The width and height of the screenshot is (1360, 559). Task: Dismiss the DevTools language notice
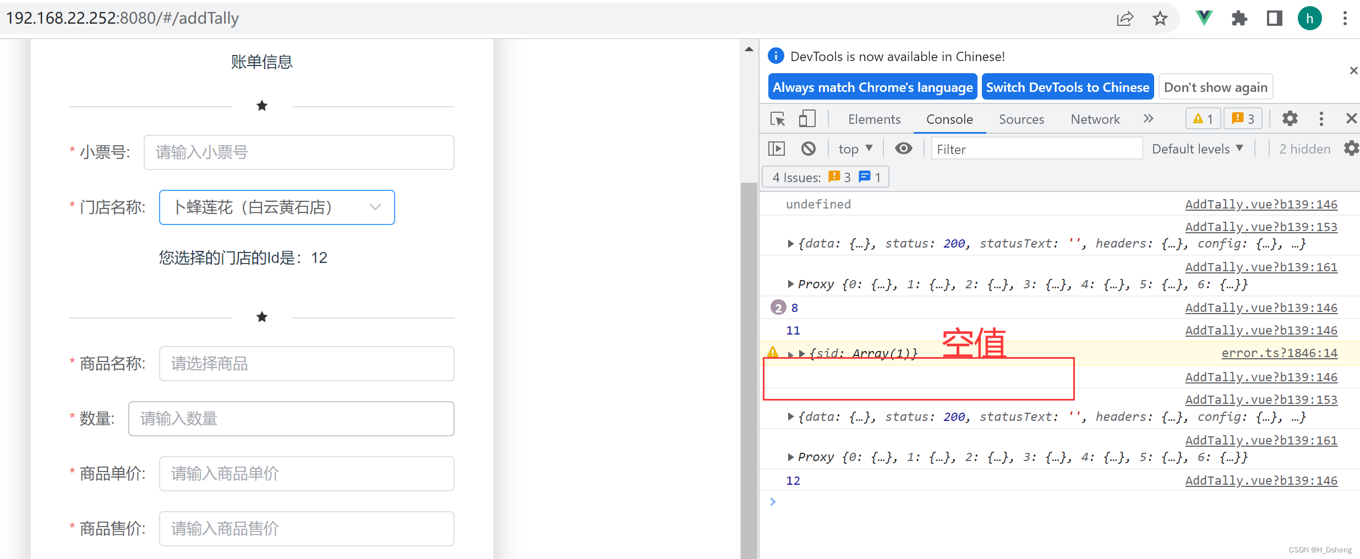pos(1353,70)
